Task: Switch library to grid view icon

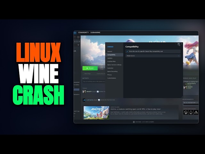Action: (78, 37)
